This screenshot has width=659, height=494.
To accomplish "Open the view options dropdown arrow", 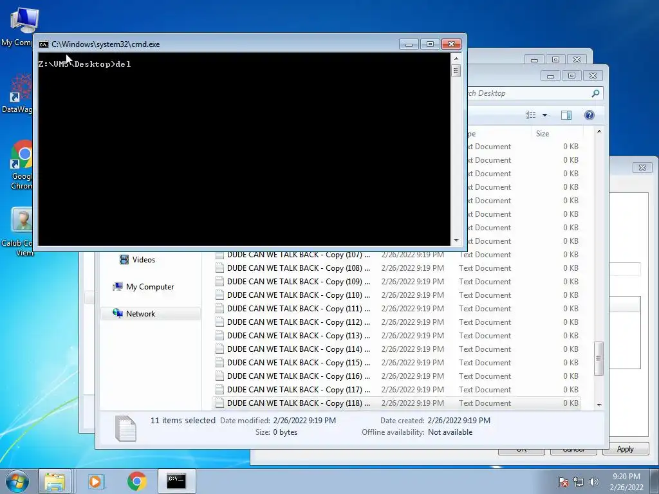I will pyautogui.click(x=544, y=115).
